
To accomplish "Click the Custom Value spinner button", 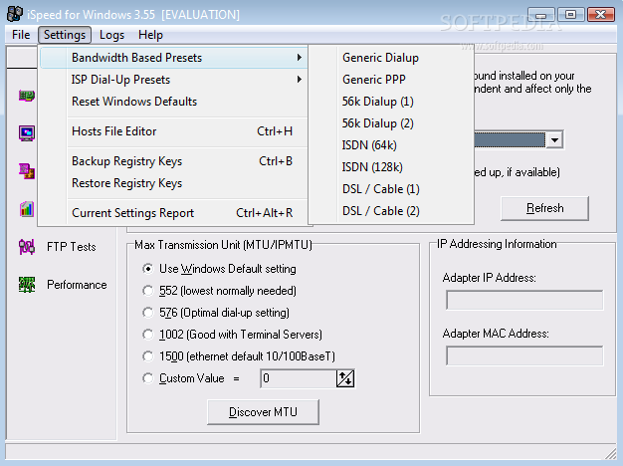I will 345,378.
